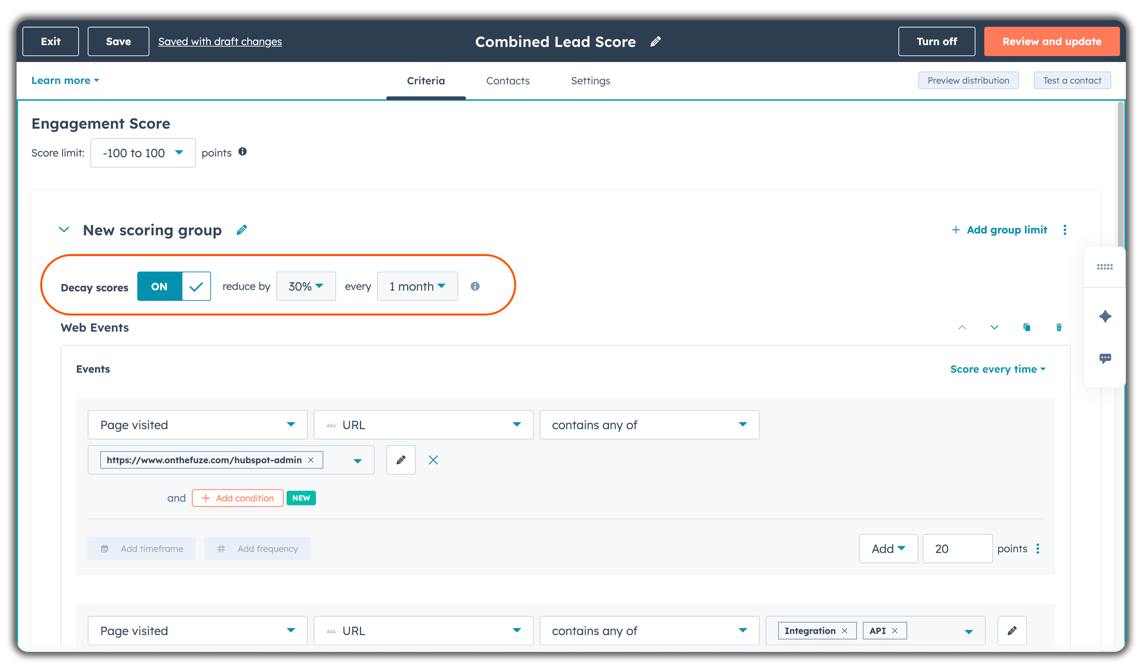Click the Web Events duplicate copy icon

tap(1026, 327)
